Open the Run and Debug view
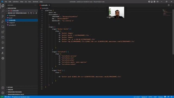 [3, 22]
